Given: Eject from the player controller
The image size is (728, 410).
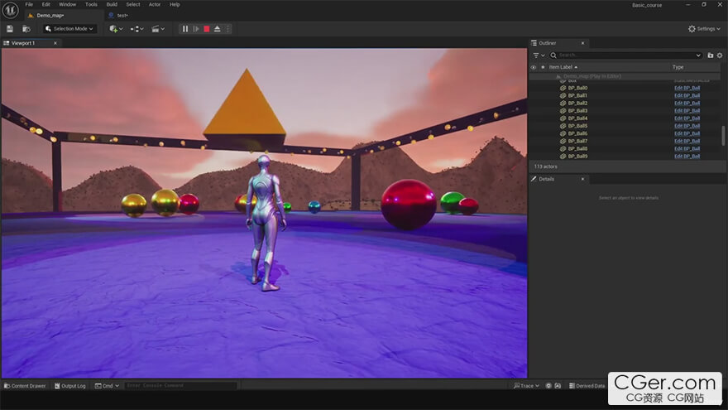Looking at the screenshot, I should pyautogui.click(x=218, y=29).
